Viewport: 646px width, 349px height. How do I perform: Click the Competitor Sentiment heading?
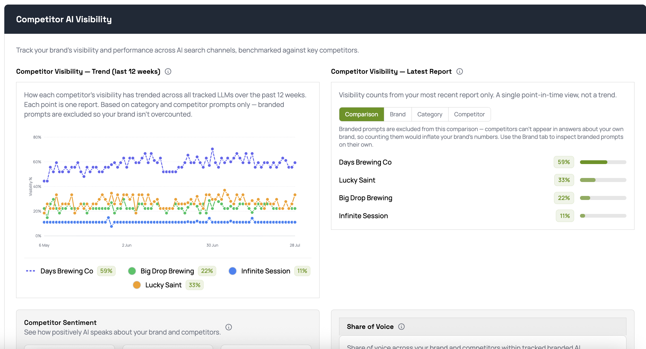60,322
